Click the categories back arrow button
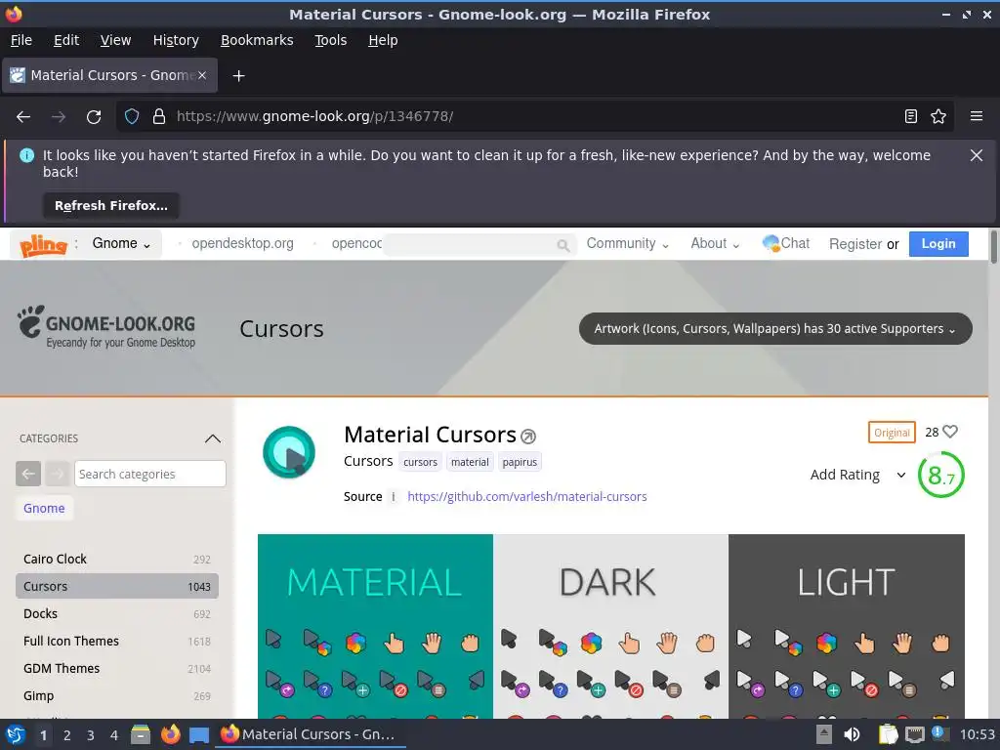The height and width of the screenshot is (750, 1000). coord(28,474)
